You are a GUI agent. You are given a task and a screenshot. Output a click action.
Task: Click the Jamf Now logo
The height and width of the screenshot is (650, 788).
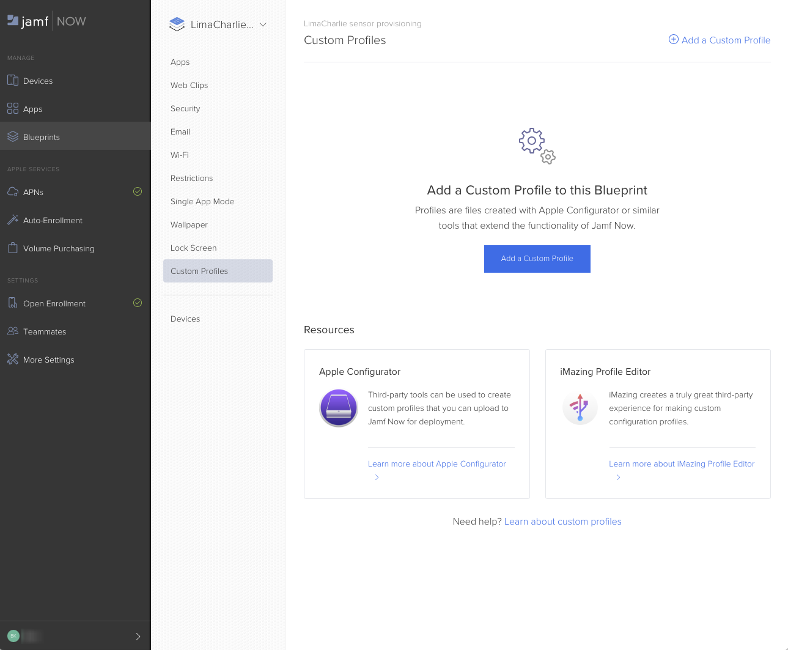(x=46, y=21)
